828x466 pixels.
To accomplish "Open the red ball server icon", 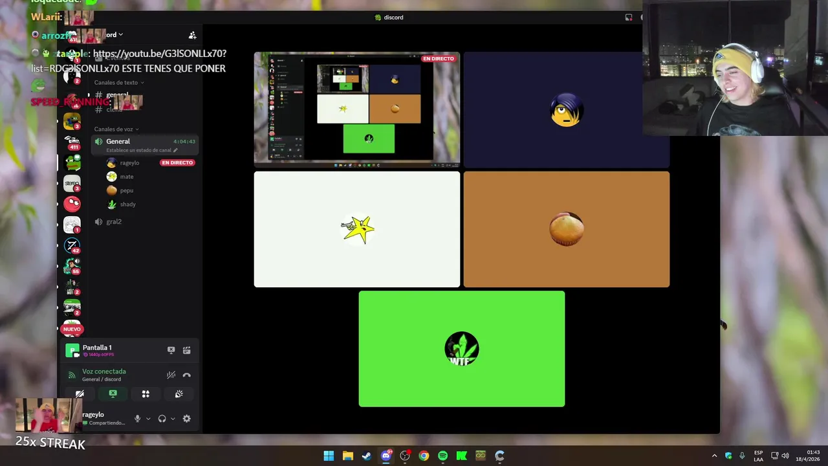I will point(72,204).
